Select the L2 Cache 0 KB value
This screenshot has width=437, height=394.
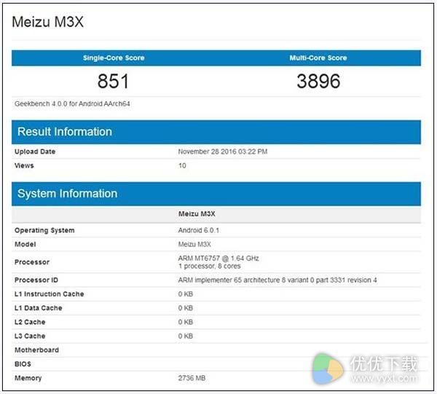click(x=186, y=322)
